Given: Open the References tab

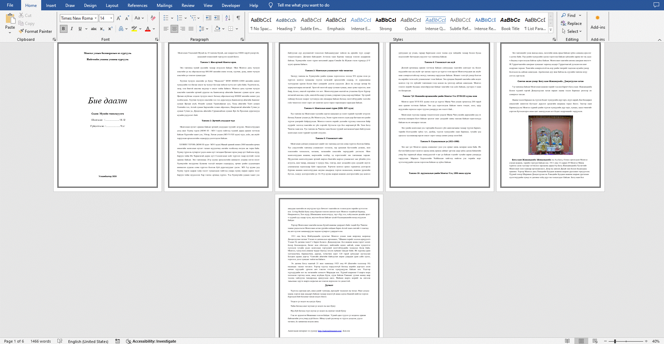Looking at the screenshot, I should tap(137, 5).
